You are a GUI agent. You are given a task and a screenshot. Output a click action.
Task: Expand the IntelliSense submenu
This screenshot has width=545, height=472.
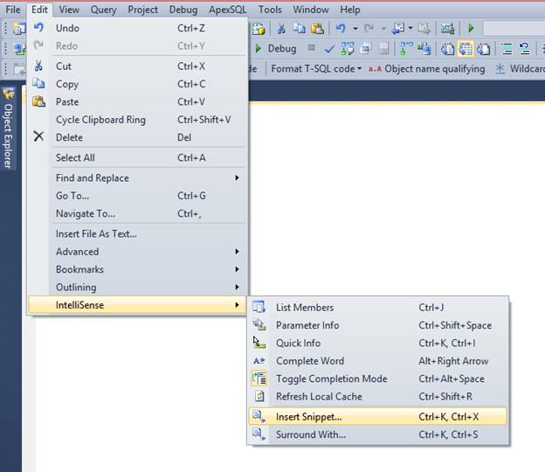pyautogui.click(x=138, y=305)
